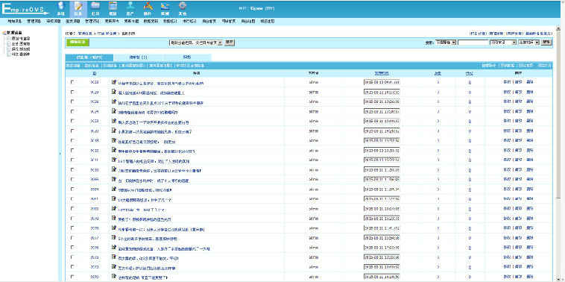
Task: Open the search field dropdown after the search box
Action: (x=502, y=43)
